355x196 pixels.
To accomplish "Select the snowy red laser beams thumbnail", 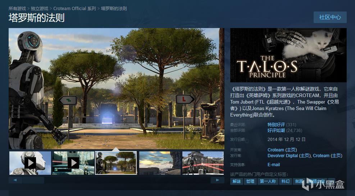I will (203, 163).
